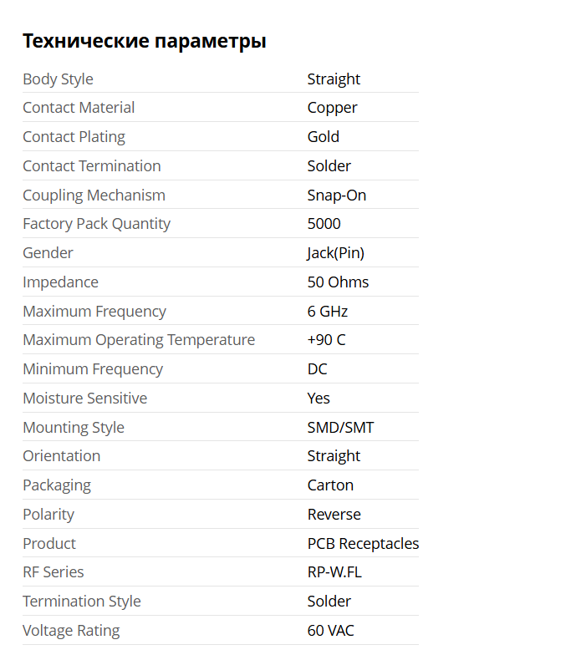Click the "Технические параметры" heading
Viewport: 576px width, 650px height.
pos(145,40)
